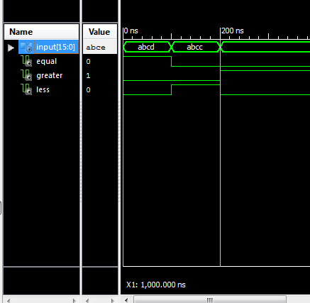Viewport: 310px width, 303px height.
Task: Select the equal signal icon
Action: (26, 61)
